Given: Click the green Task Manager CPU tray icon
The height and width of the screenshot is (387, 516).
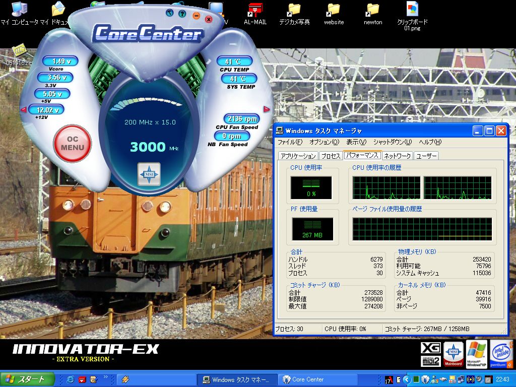Looking at the screenshot, I should pos(416,380).
